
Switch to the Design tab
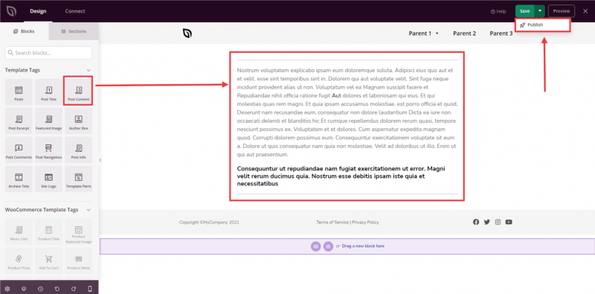pos(38,11)
